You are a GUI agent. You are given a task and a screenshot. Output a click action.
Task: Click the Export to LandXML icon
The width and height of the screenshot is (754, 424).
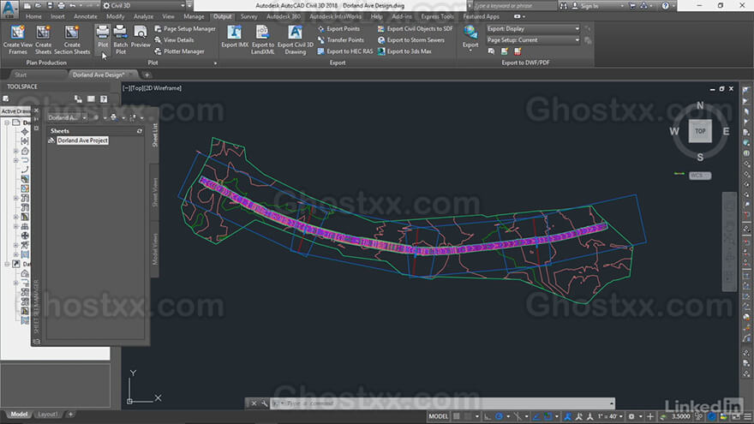[262, 33]
